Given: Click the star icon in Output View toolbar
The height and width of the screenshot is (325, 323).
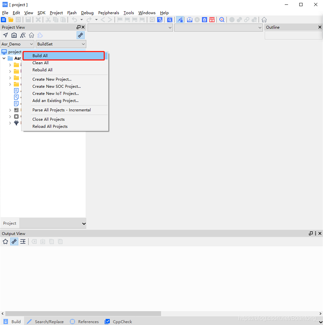Looking at the screenshot, I should click(x=5, y=242).
